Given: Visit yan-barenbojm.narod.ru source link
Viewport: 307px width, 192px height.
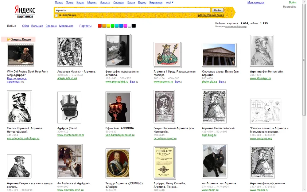Looking at the screenshot, I should (120, 135).
